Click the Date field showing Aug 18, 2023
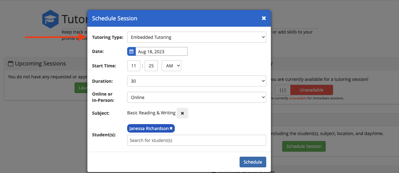Image resolution: width=399 pixels, height=173 pixels. point(161,51)
